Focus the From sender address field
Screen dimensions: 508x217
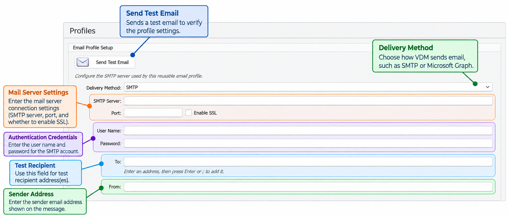(308, 187)
